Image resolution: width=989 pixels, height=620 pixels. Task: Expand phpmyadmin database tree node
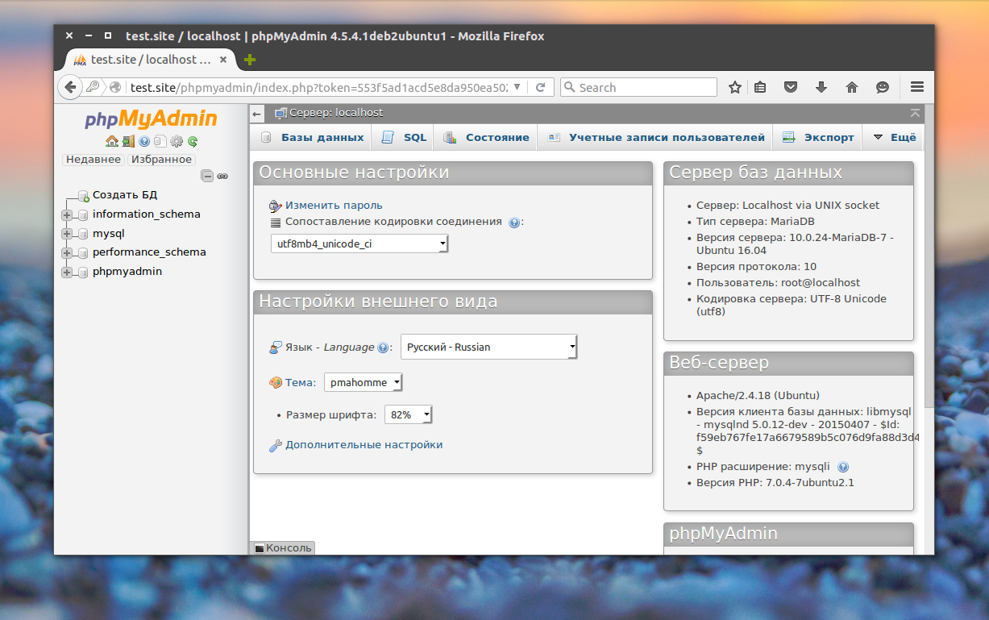(x=67, y=272)
